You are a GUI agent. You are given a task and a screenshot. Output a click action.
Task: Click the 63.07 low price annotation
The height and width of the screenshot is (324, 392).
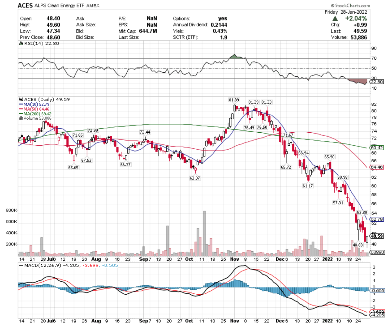point(195,178)
